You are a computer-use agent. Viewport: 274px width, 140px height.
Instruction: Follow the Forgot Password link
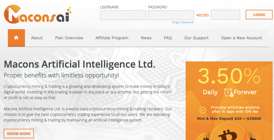pos(183,22)
